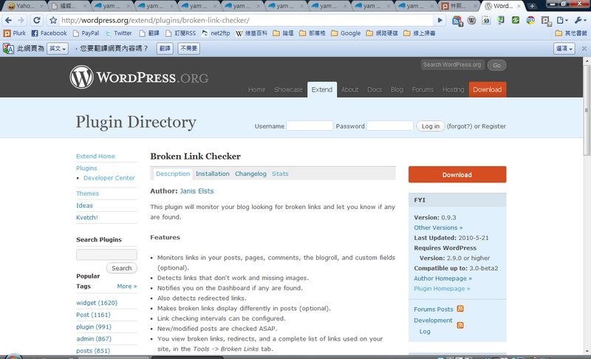Open the 其他書籤 bookmarks folder
Screen dimensions: 591x359
571,33
